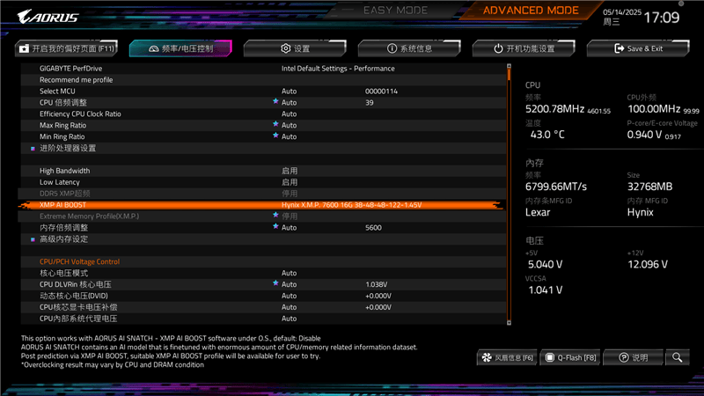Viewport: 704px width, 396px height.
Task: Click scrollbar up arrow of settings list
Action: [x=509, y=66]
